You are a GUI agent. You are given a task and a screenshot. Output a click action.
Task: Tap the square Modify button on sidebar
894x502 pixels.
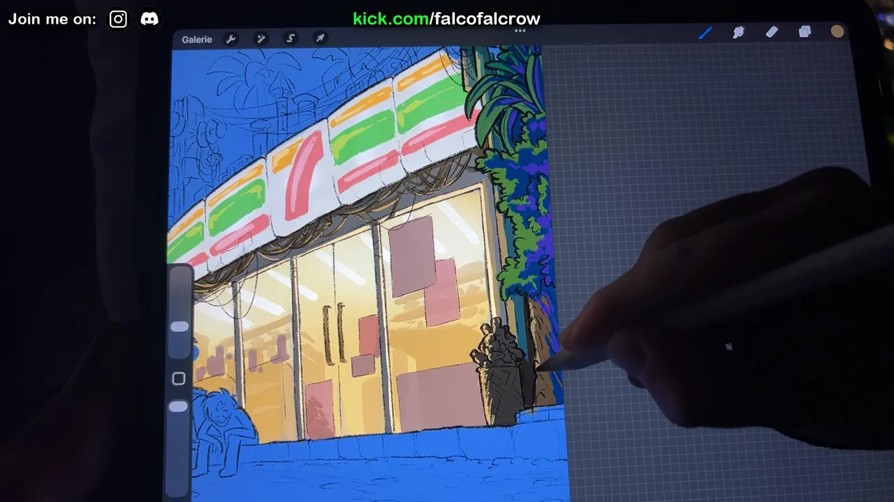click(x=179, y=379)
